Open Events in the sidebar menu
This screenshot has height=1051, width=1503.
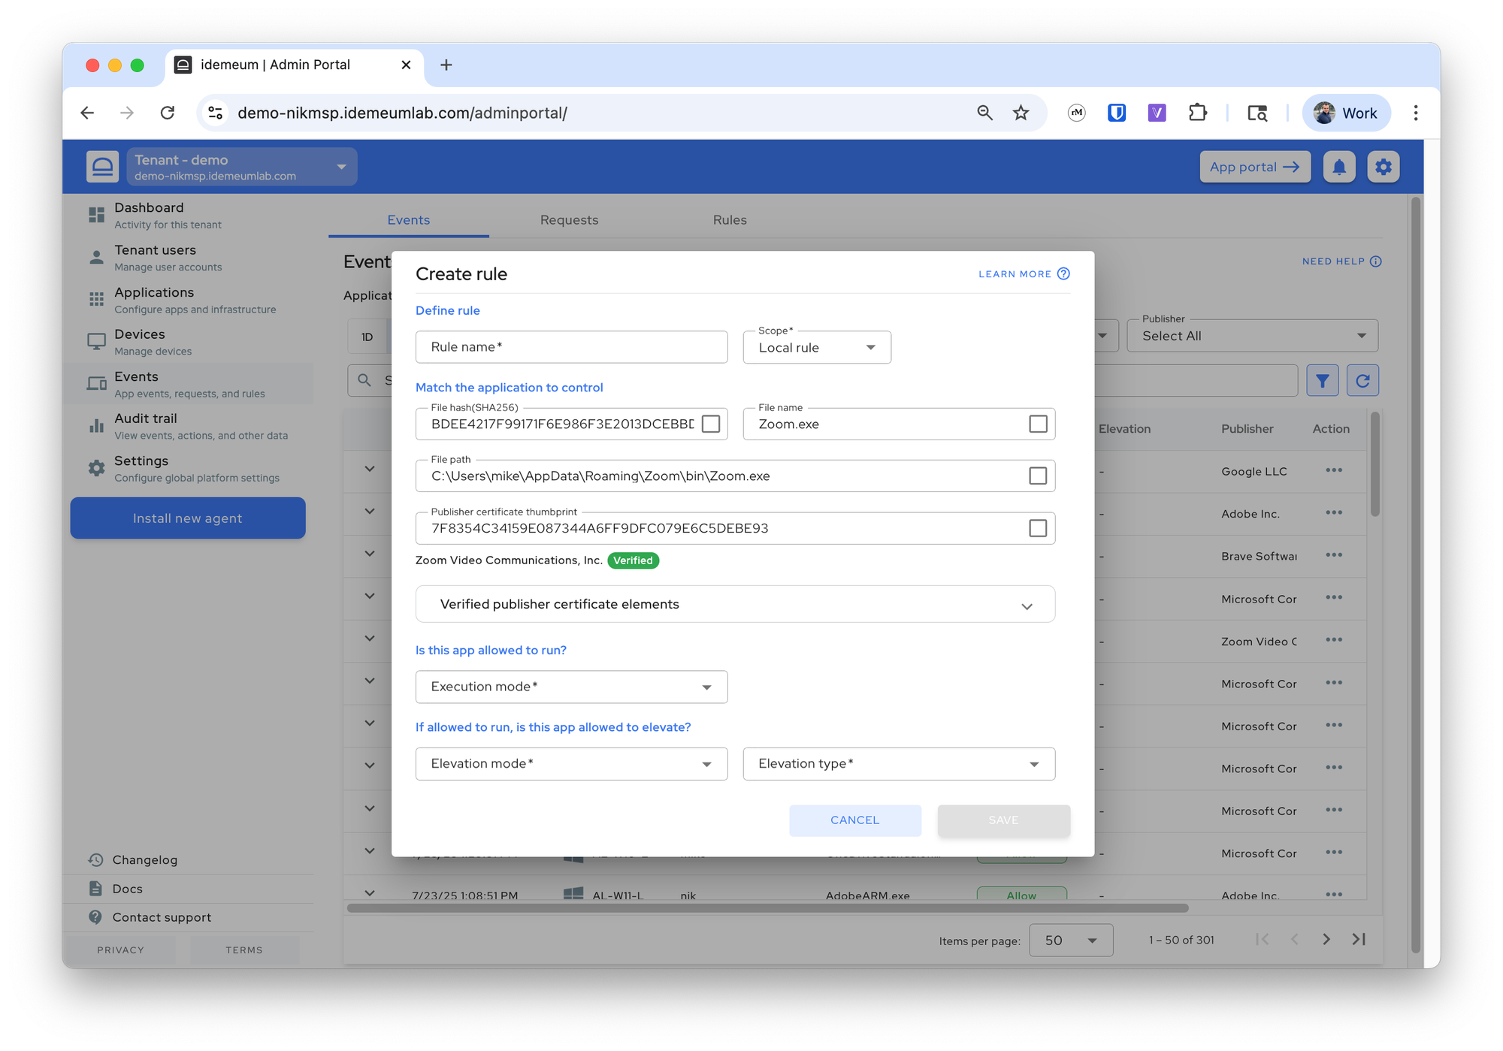[188, 384]
